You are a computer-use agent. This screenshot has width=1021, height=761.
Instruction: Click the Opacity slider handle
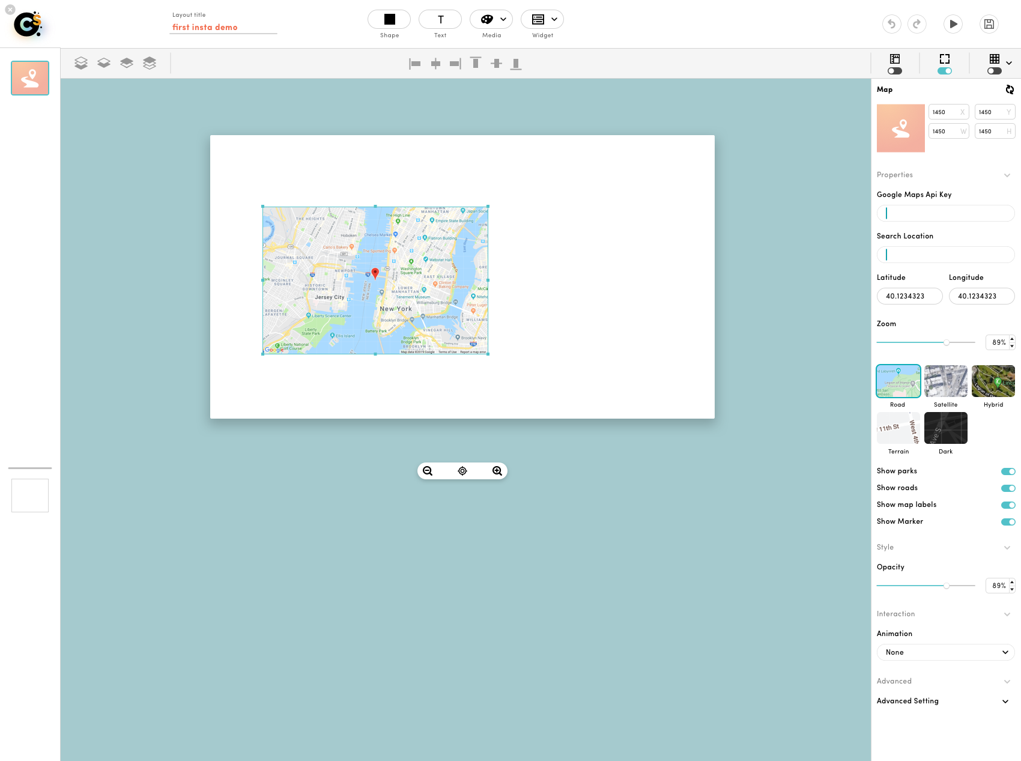click(x=947, y=586)
